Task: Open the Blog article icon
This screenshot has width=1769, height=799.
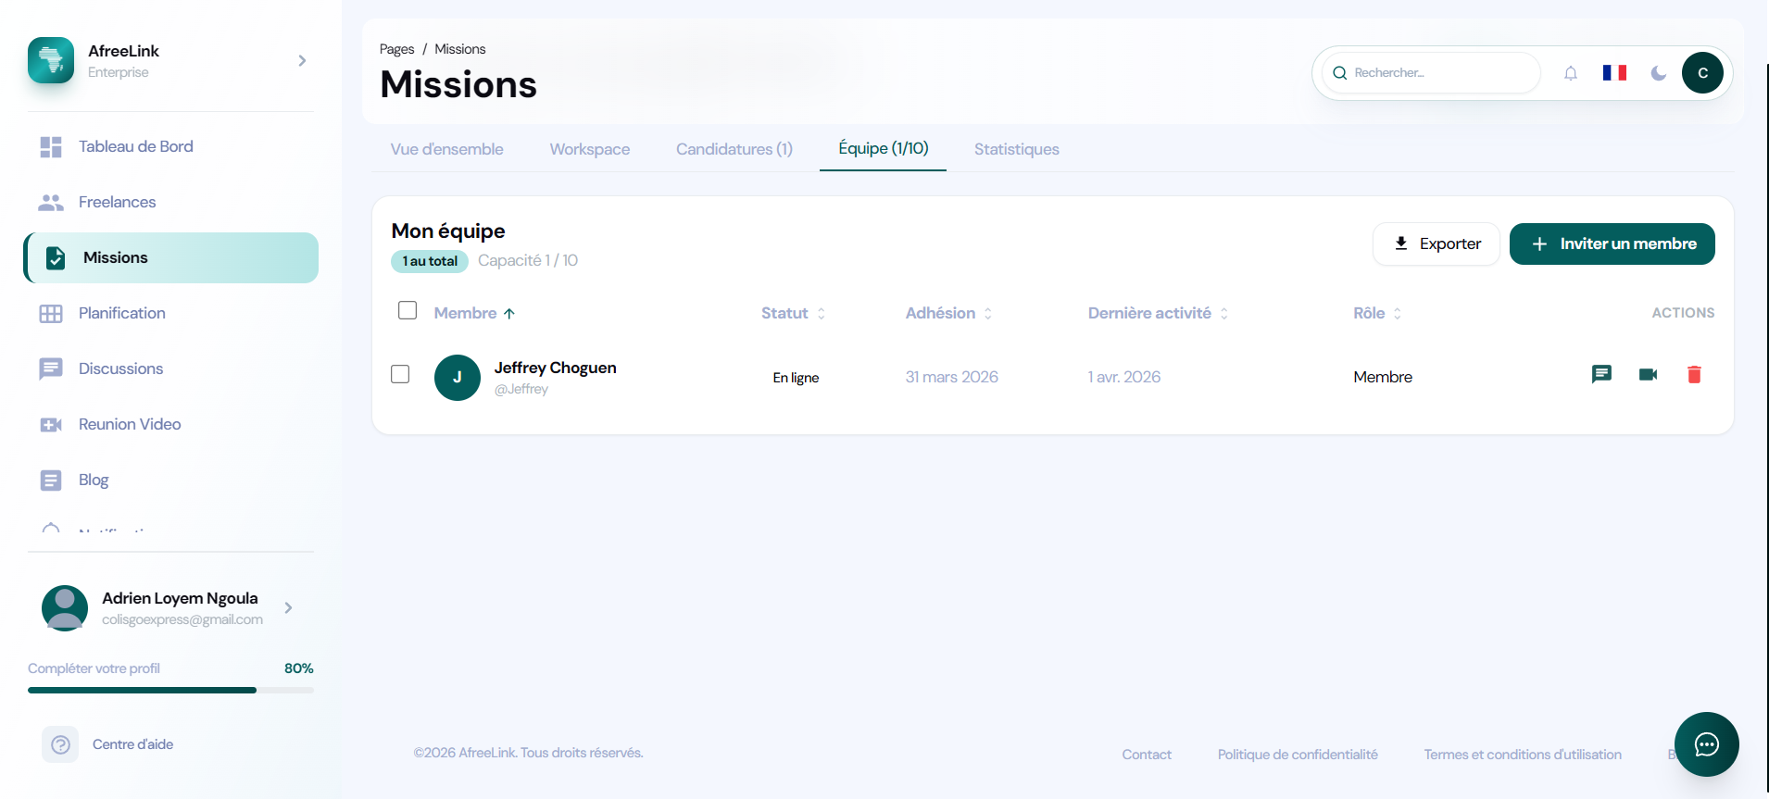Action: click(x=51, y=481)
